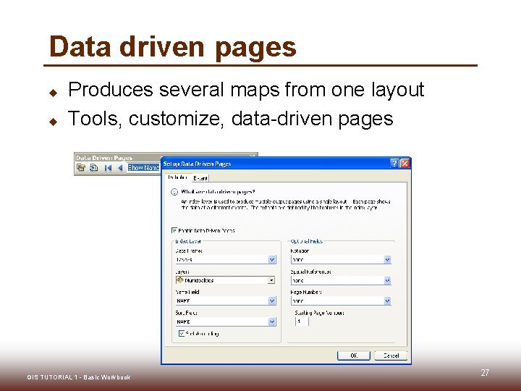Screen dimensions: 521x391
Task: Go to the previous page arrow icon
Action: [120, 168]
